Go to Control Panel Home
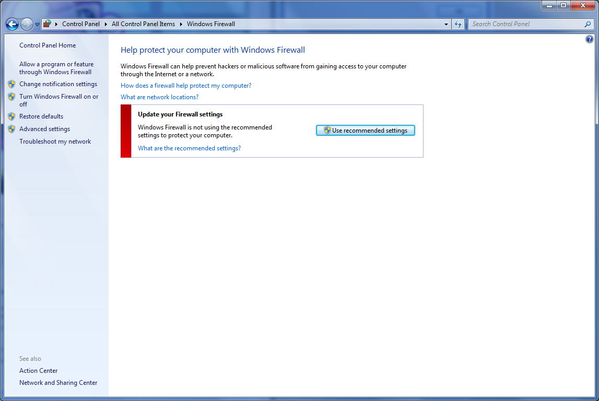The image size is (599, 401). point(48,45)
